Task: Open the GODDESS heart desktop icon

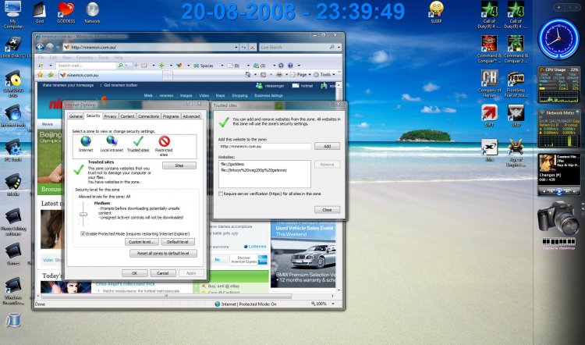Action: [x=66, y=11]
